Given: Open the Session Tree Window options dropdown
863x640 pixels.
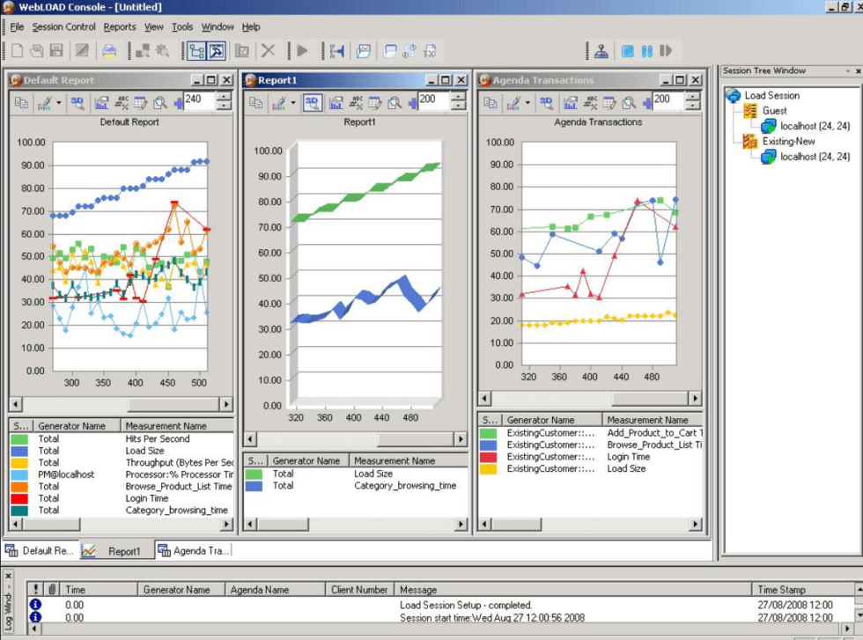Looking at the screenshot, I should pos(847,71).
